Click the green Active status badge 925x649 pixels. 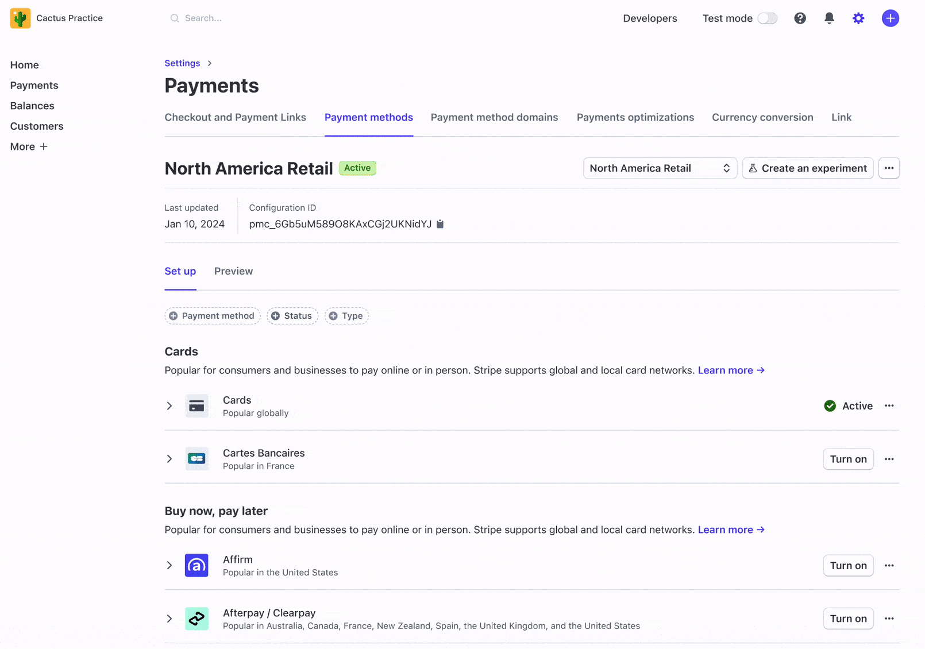[357, 168]
